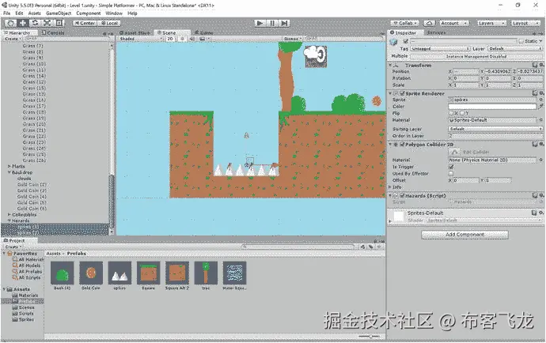
Task: Toggle the GameObject active checkbox
Action: click(x=405, y=41)
